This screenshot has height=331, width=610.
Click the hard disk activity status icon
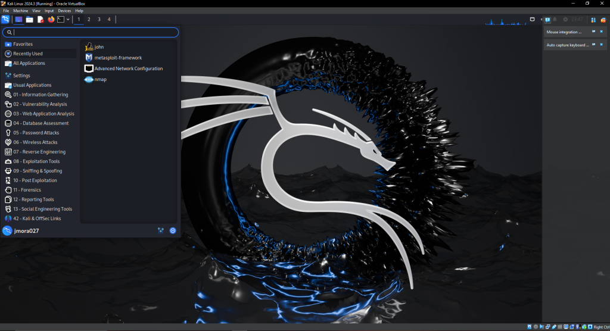[x=530, y=327]
